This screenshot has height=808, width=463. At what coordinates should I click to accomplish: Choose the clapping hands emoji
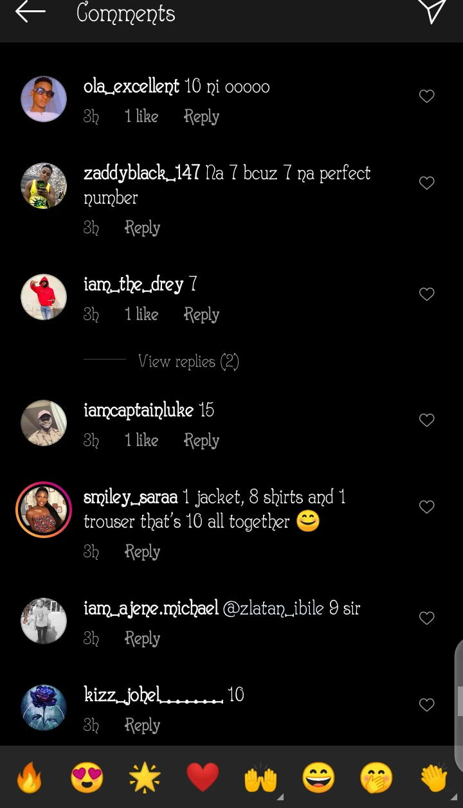434,778
